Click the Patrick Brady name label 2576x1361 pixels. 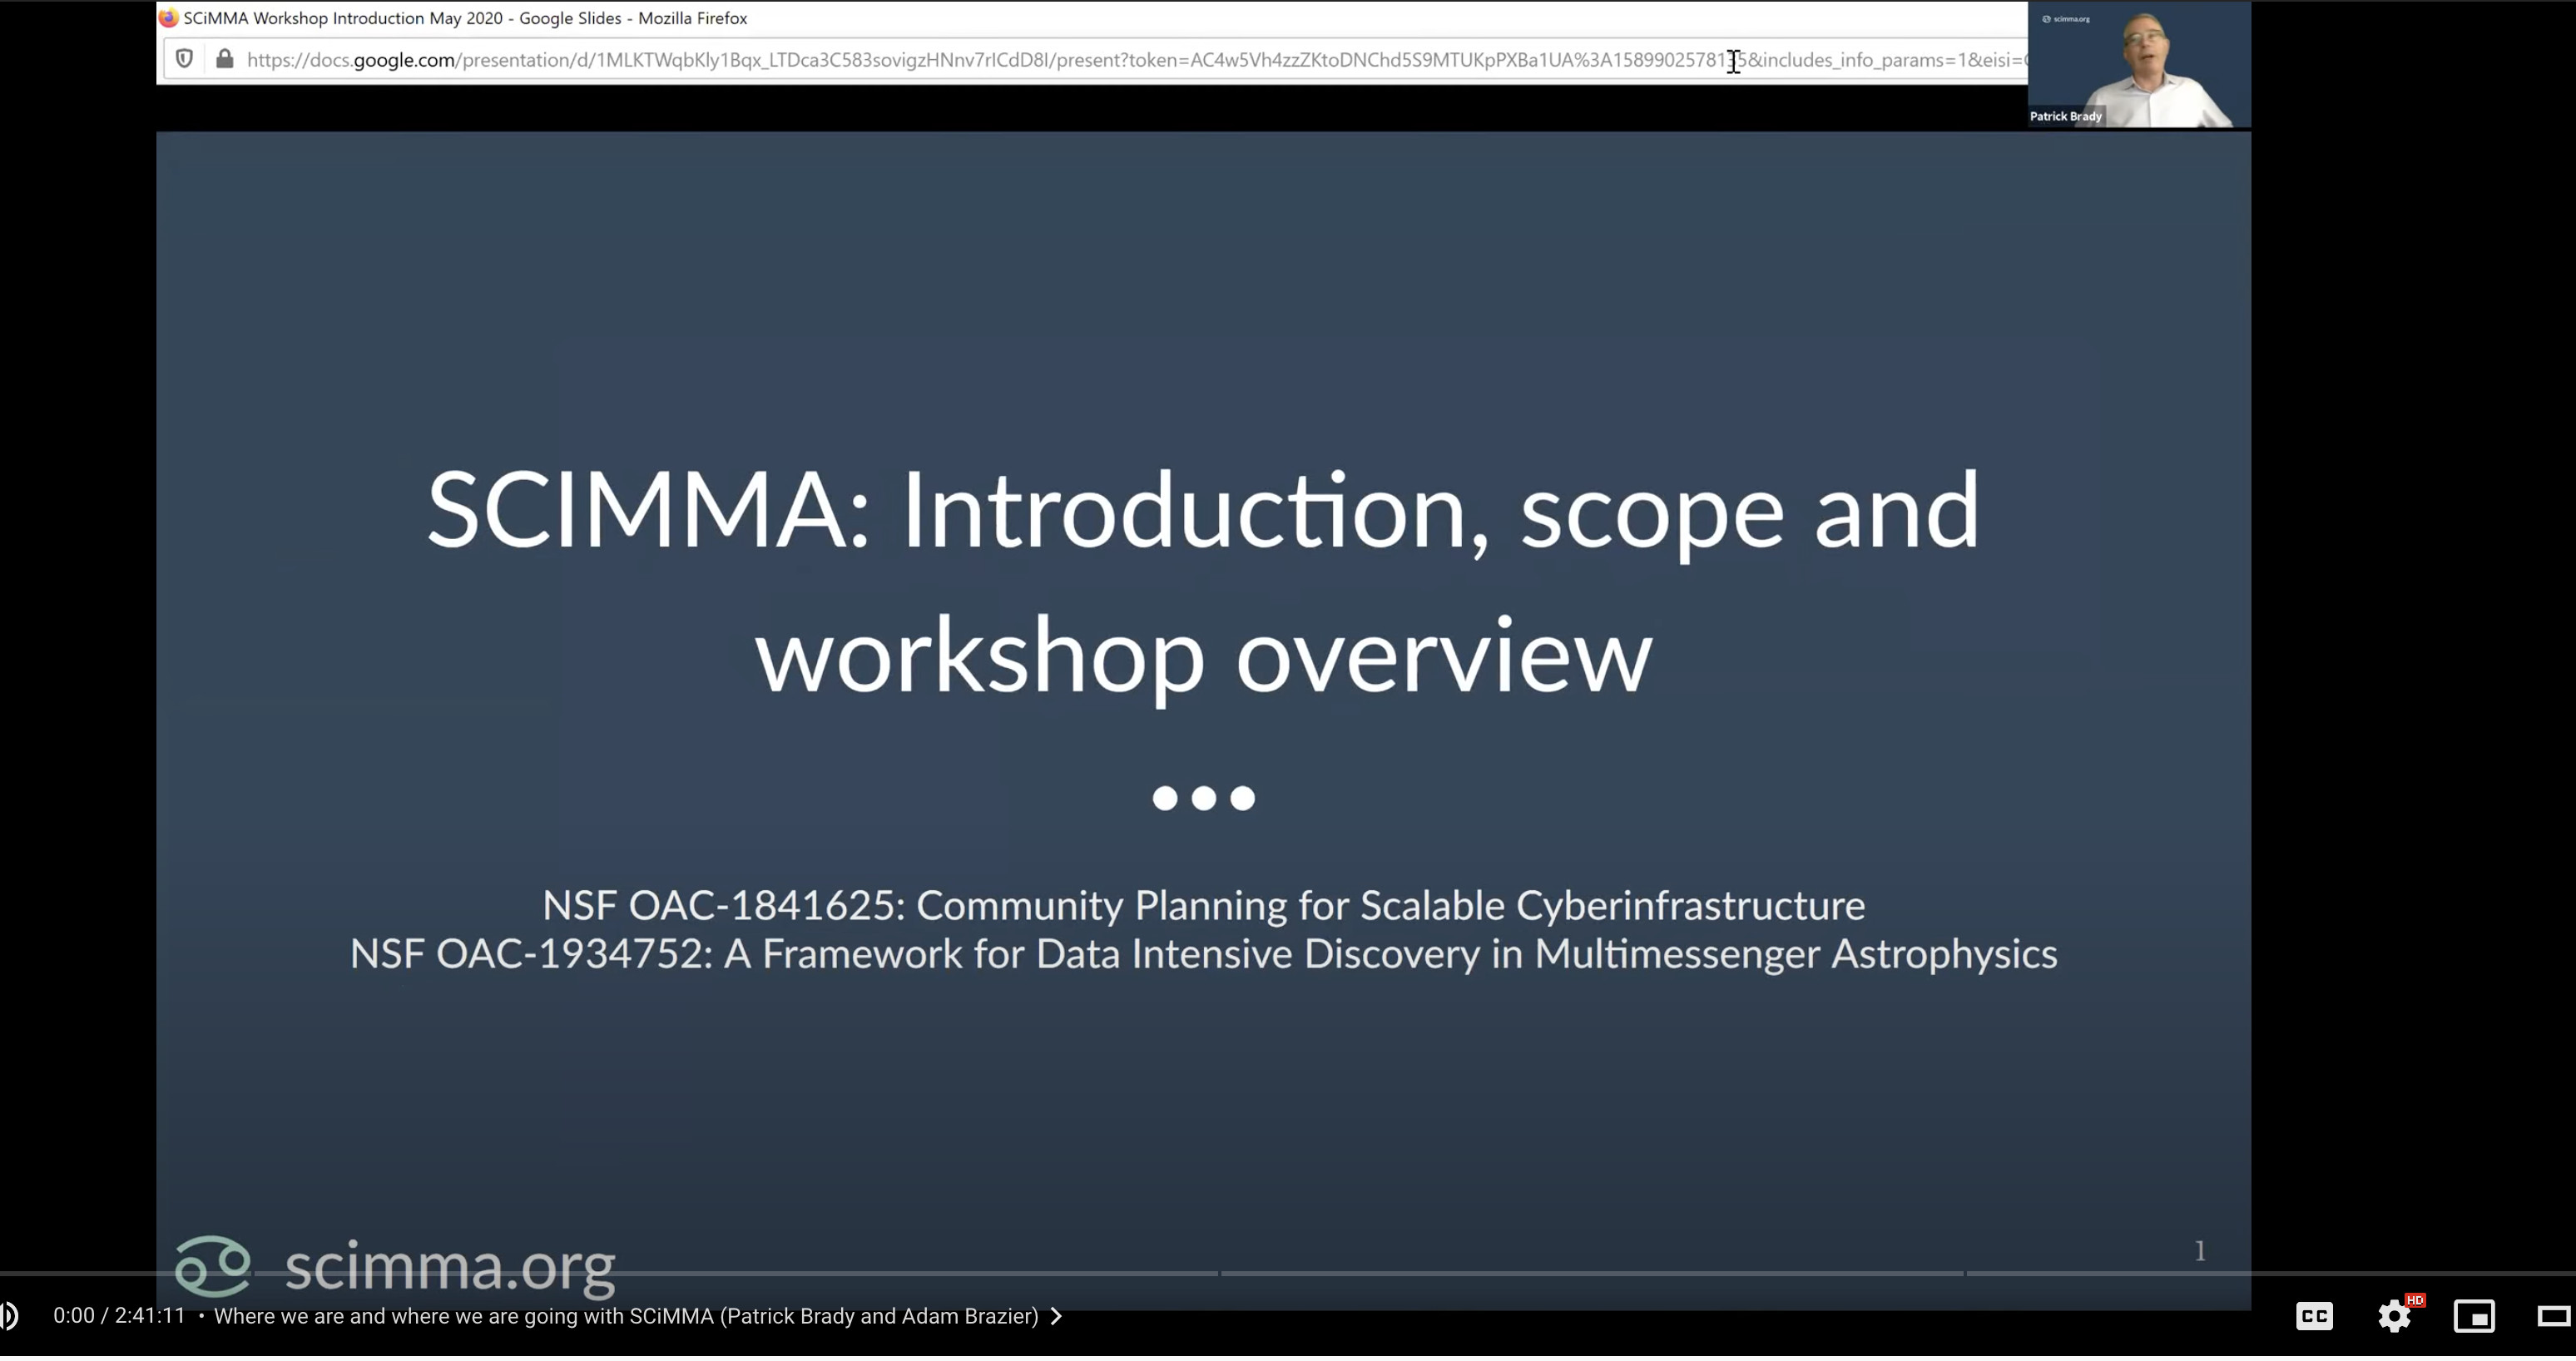(2066, 116)
